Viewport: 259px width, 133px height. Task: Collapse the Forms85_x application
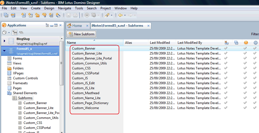[4, 51]
